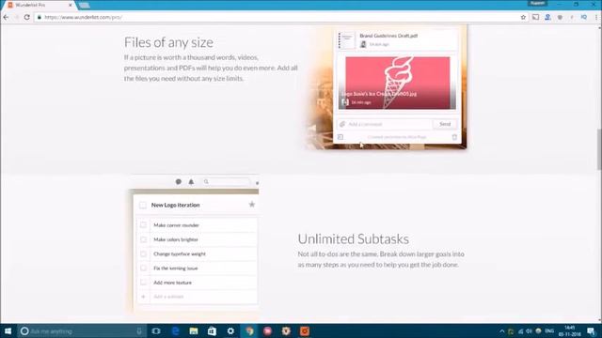Star the New Logo iteration task
The image size is (602, 338).
click(x=251, y=205)
